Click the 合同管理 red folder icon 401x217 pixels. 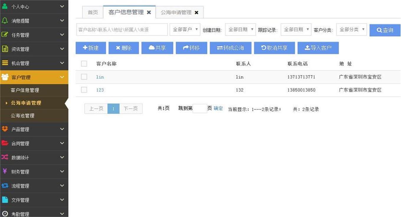pyautogui.click(x=5, y=143)
